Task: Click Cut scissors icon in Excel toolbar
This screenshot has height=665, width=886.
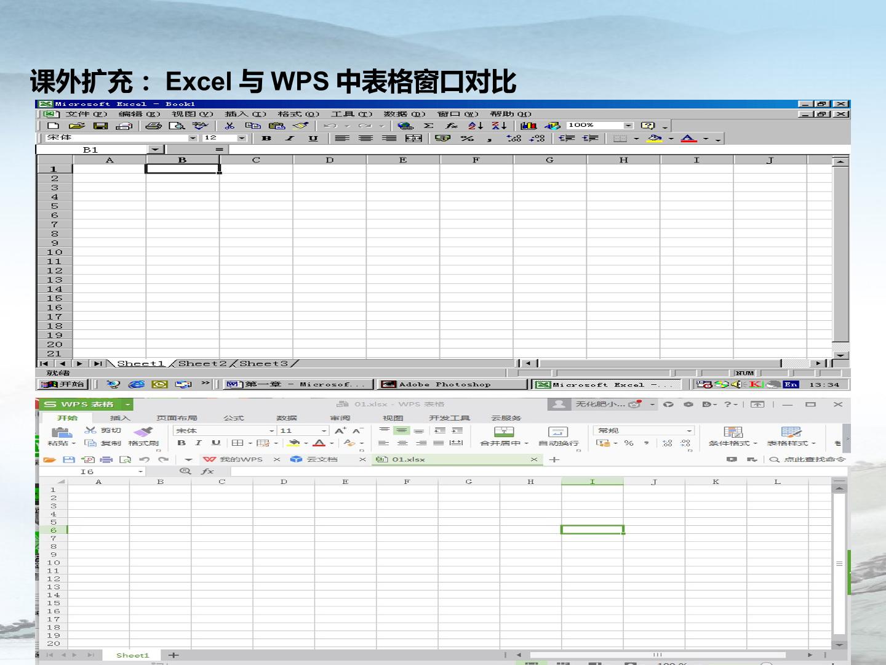Action: pos(229,126)
